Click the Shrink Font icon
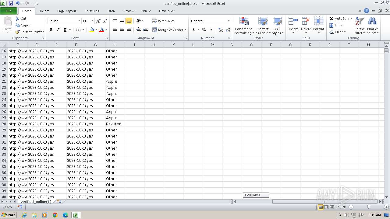 pos(105,21)
